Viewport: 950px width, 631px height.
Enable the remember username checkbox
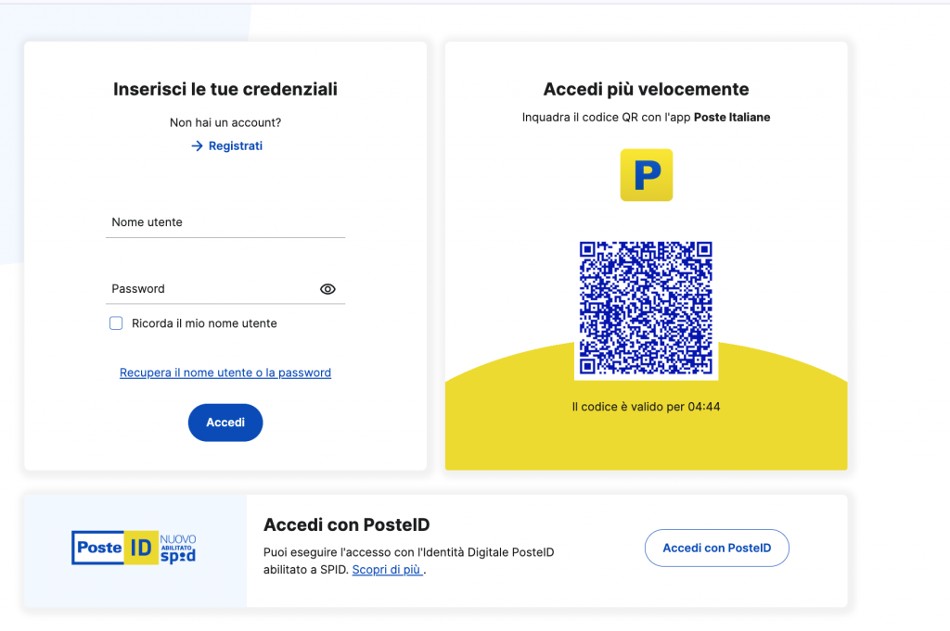click(x=116, y=323)
